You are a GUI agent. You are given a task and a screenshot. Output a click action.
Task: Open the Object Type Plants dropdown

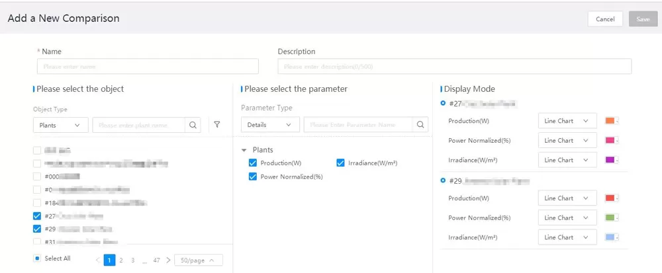point(60,124)
